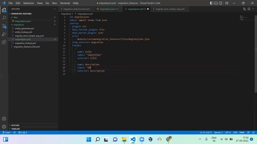Open the feedback icon in status bar
This screenshot has height=144, width=257.
[x=249, y=132]
